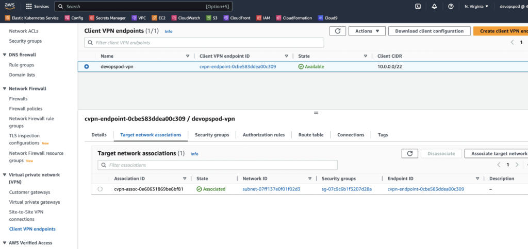Open the VPC service bookmark

[139, 18]
